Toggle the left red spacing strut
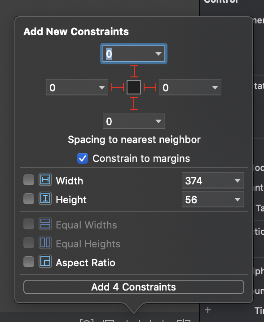Viewport: 264px width, 322px height. [118, 87]
